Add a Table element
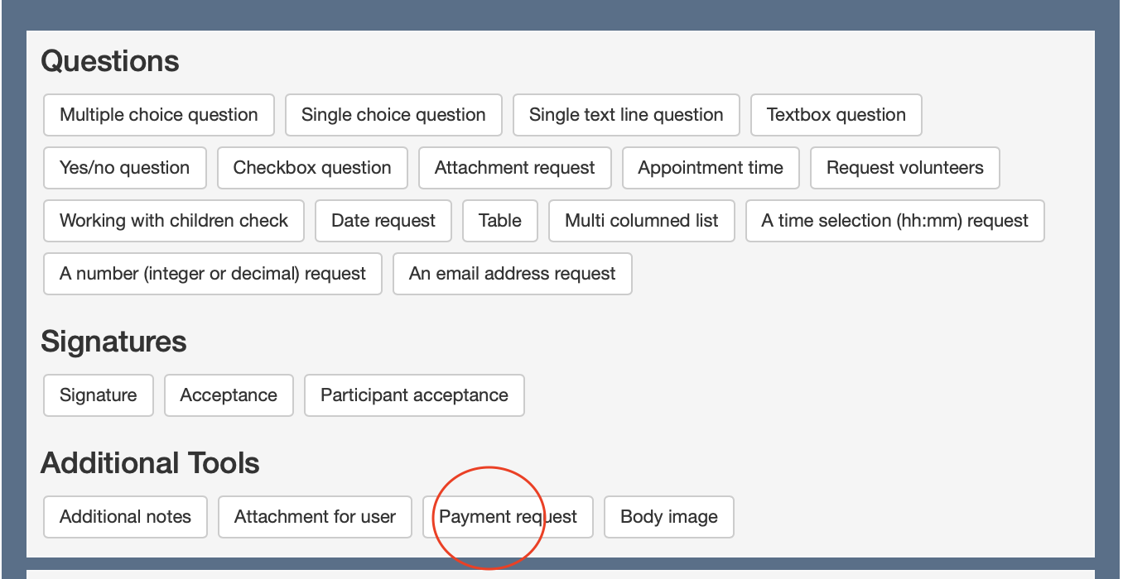 [500, 221]
